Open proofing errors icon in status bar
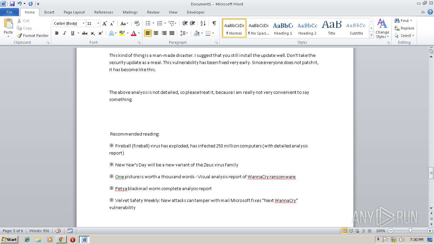The height and width of the screenshot is (244, 434). tap(58, 231)
